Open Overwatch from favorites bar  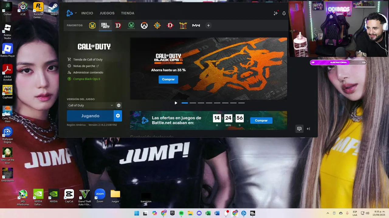[x=144, y=26]
